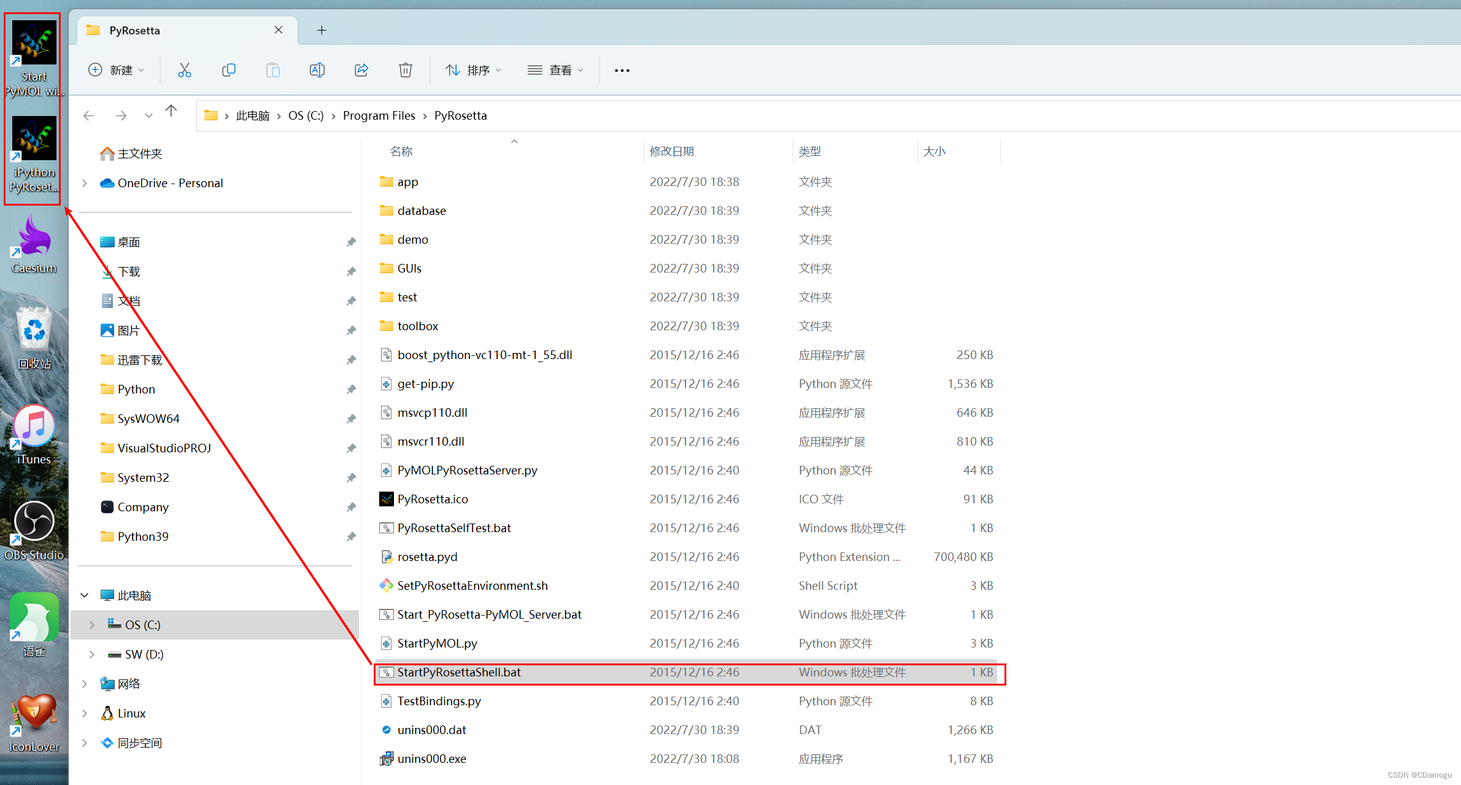The width and height of the screenshot is (1461, 785).
Task: Click the Cut scissors icon in toolbar
Action: (x=185, y=70)
